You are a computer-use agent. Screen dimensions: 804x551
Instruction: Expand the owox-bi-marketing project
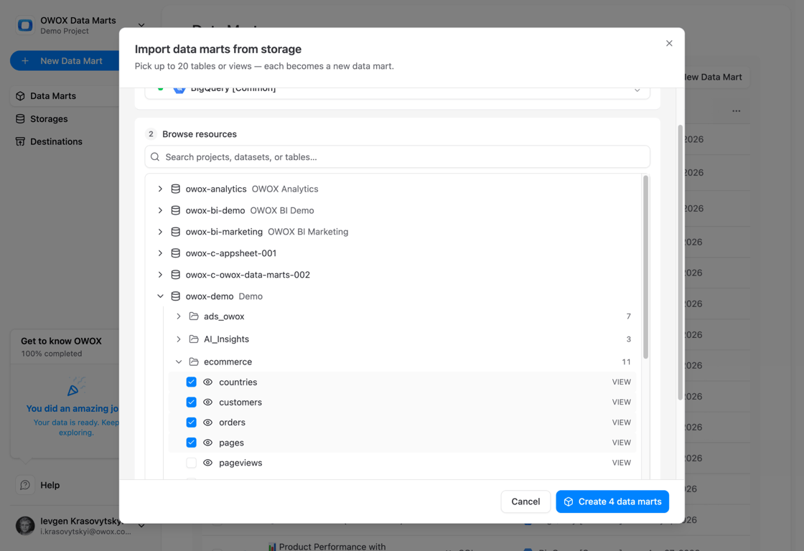(161, 232)
